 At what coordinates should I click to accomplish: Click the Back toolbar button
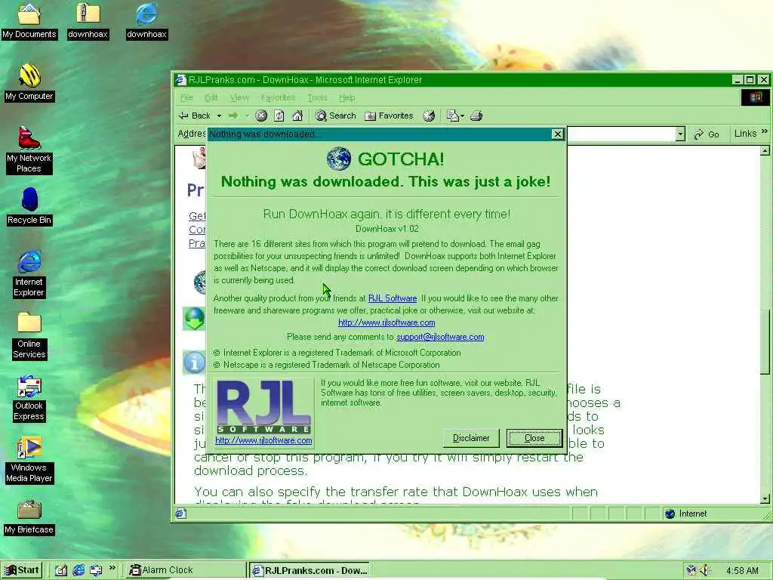click(x=195, y=116)
